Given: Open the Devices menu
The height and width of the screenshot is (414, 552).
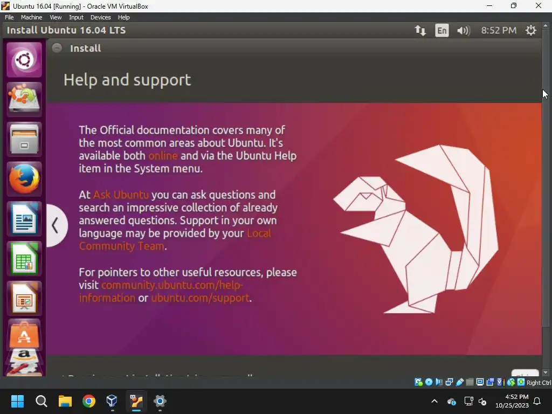Looking at the screenshot, I should click(x=100, y=17).
